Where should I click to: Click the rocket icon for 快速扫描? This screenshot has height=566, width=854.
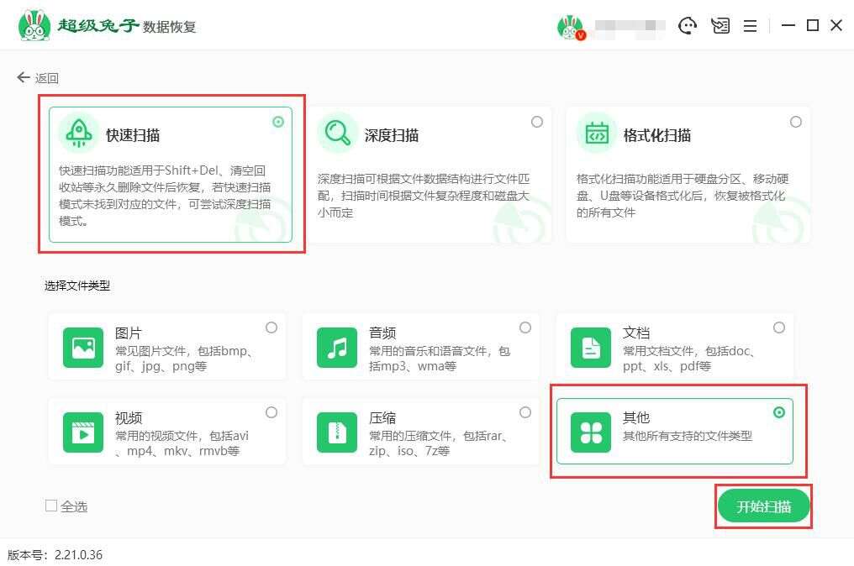79,134
